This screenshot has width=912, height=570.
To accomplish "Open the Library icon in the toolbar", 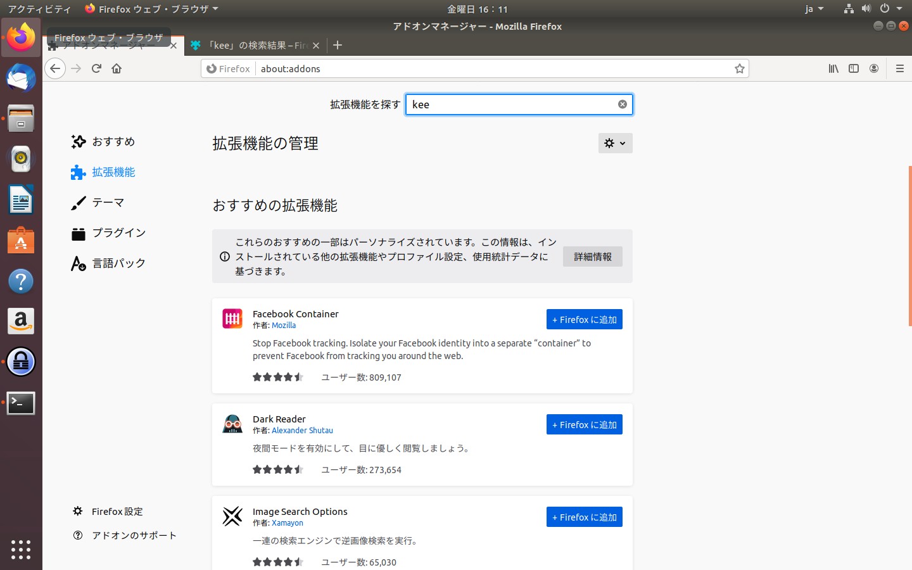I will (x=833, y=68).
